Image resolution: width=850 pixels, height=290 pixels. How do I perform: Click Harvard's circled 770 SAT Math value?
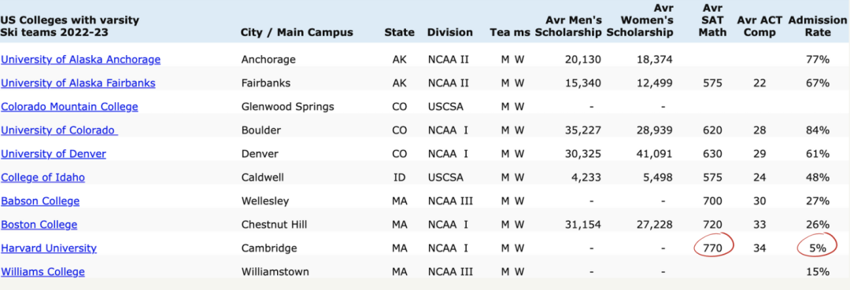[x=713, y=248]
